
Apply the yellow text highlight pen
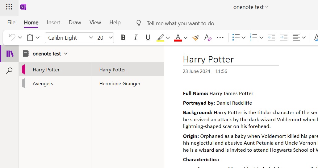pos(161,38)
